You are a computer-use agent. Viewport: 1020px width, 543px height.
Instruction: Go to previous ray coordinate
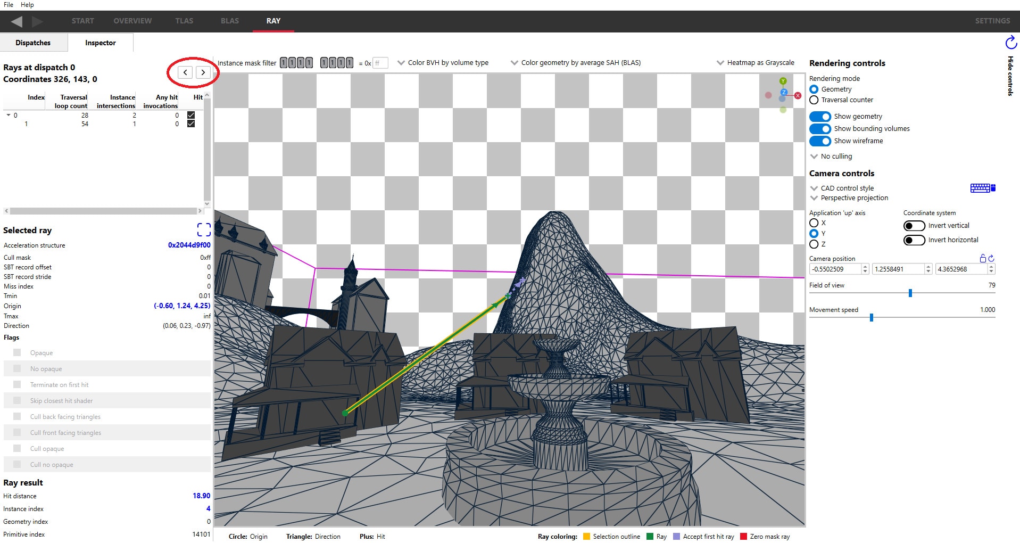tap(185, 72)
